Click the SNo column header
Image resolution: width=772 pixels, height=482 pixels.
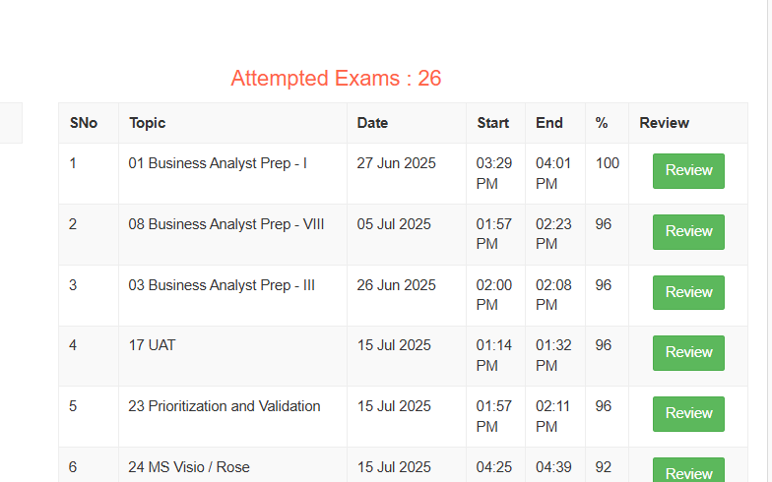click(x=83, y=123)
